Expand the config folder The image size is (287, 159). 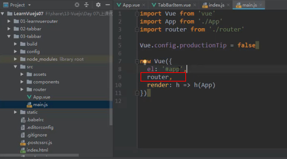15,51
